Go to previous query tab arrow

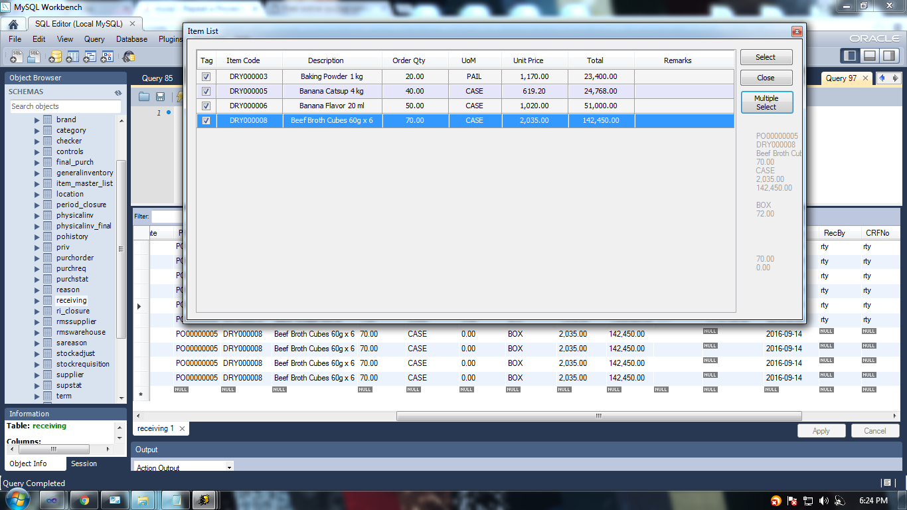coord(882,78)
